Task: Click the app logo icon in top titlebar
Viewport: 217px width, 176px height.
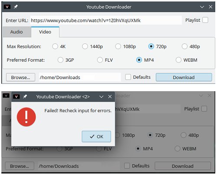Action: pos(7,7)
